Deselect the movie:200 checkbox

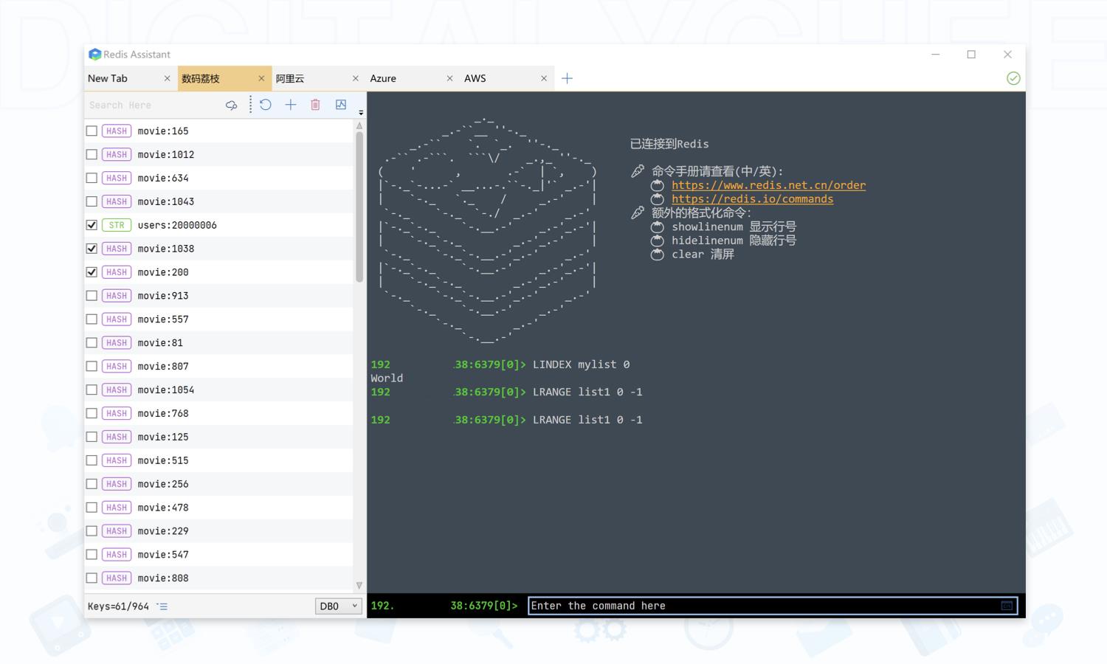click(x=92, y=272)
